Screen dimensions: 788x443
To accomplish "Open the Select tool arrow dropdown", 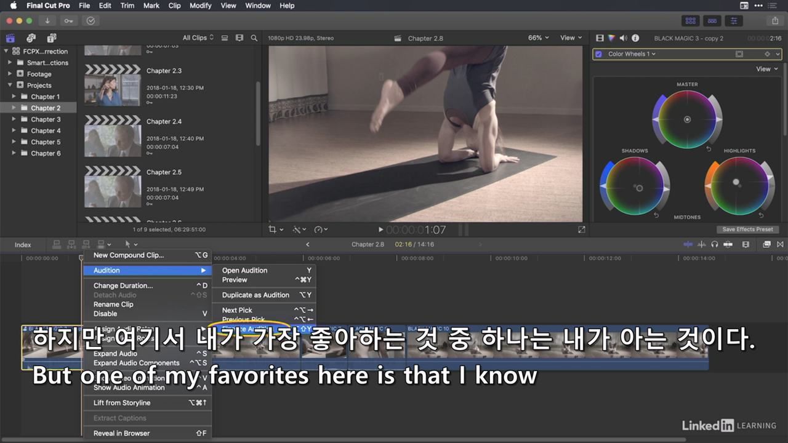I will [x=131, y=245].
